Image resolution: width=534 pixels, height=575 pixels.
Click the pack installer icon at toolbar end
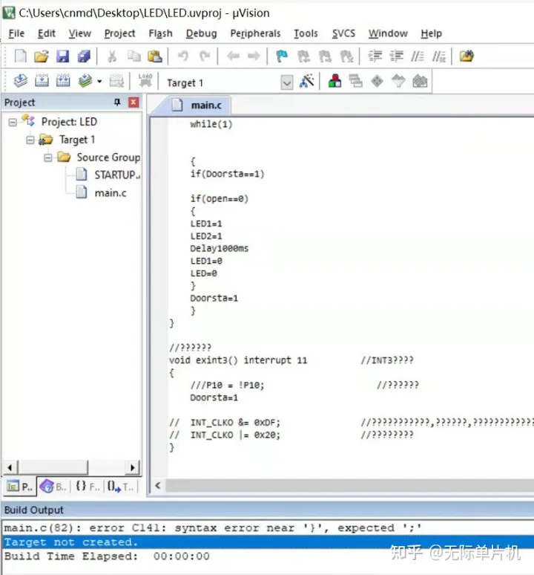point(420,81)
